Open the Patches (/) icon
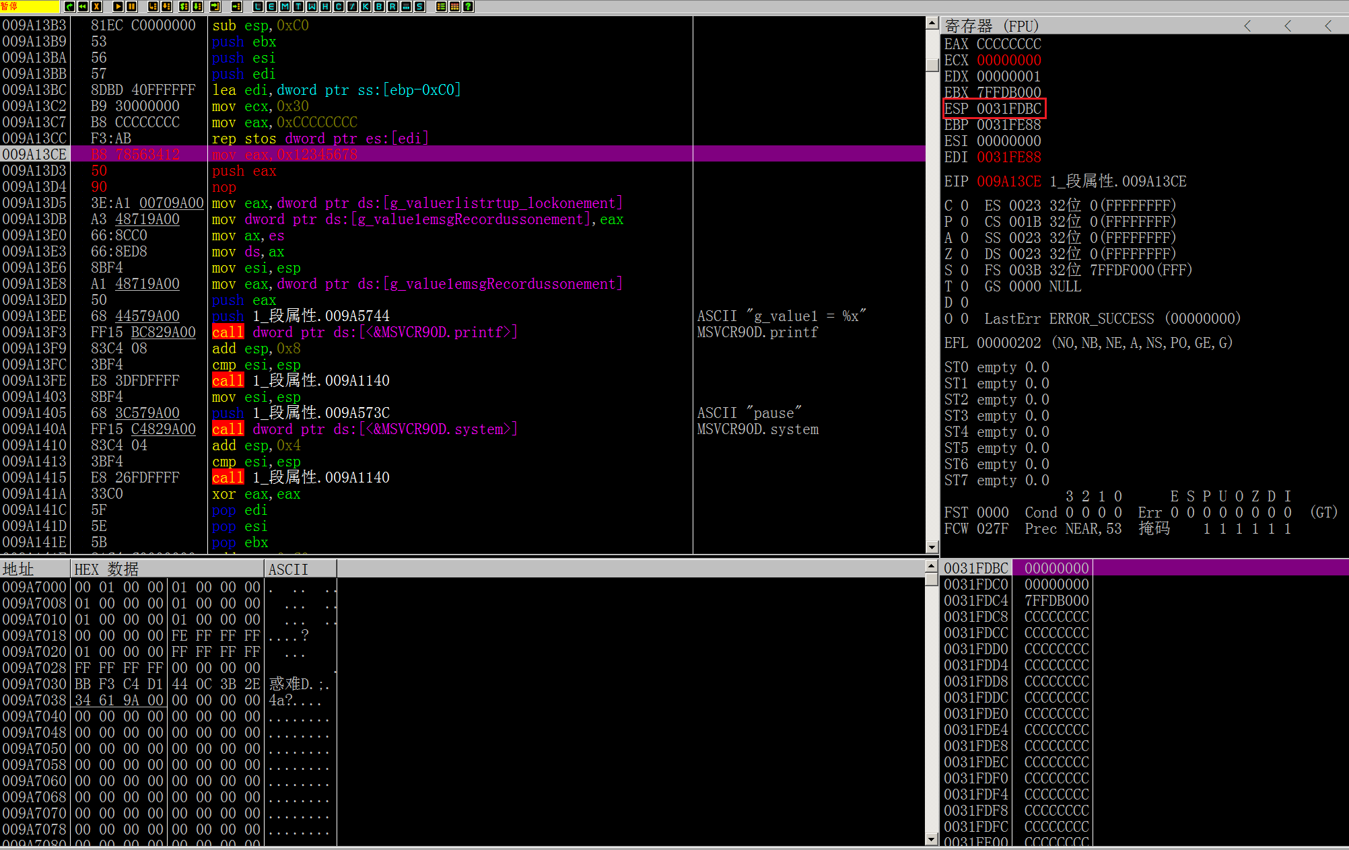1349x850 pixels. coord(353,7)
